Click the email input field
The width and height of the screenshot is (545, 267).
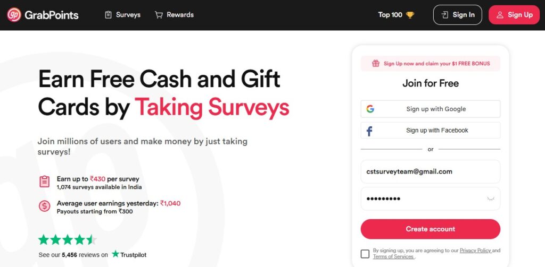pyautogui.click(x=430, y=171)
